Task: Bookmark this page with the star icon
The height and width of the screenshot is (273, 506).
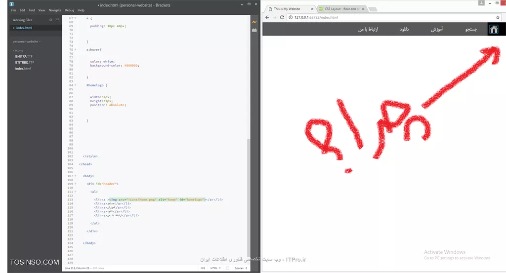Action: point(498,17)
